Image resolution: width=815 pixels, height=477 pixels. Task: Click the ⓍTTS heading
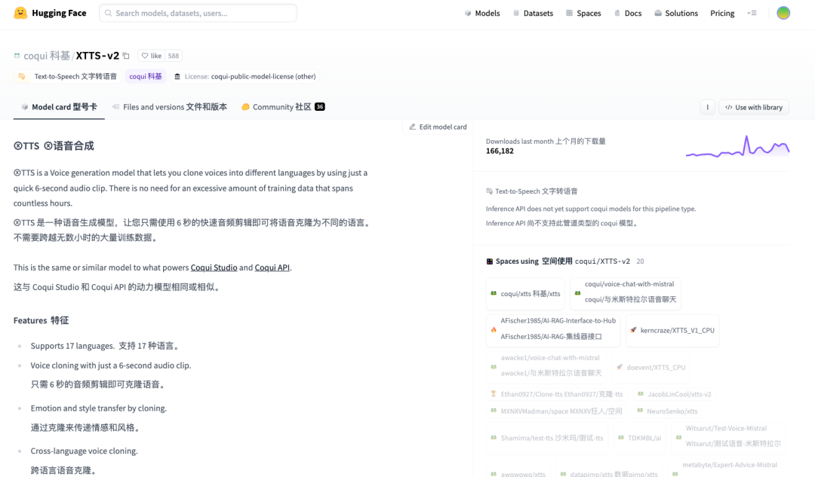54,146
